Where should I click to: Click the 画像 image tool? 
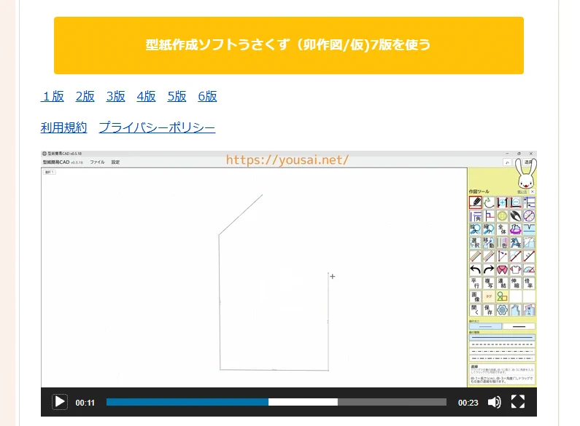[476, 296]
